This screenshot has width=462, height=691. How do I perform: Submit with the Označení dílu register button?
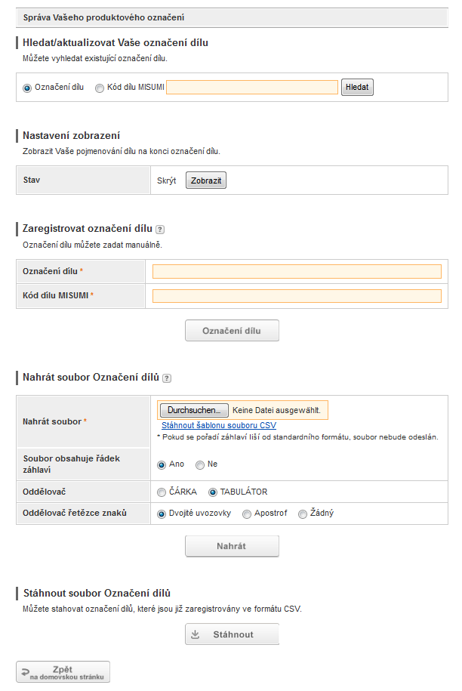[232, 331]
